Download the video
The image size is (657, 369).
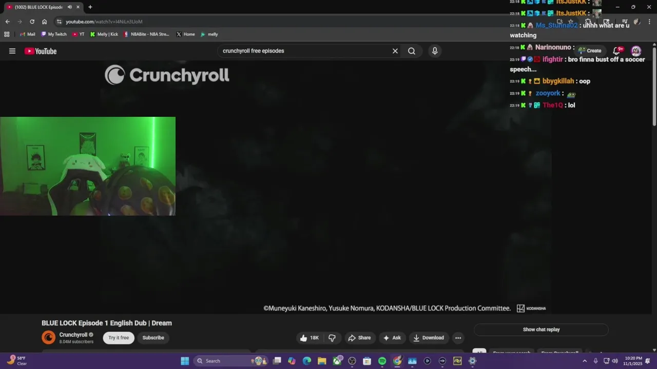429,338
